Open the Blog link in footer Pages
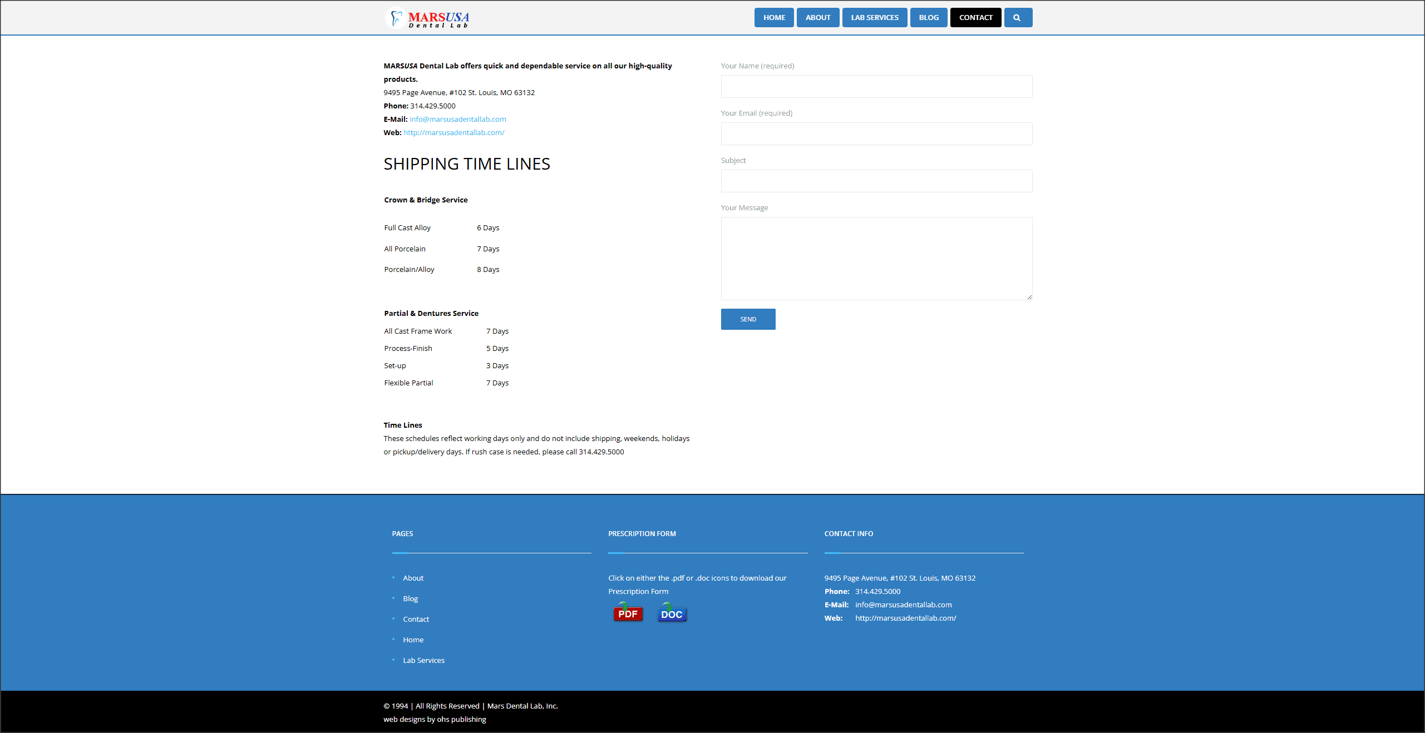Screen dimensions: 1425x733 point(410,599)
